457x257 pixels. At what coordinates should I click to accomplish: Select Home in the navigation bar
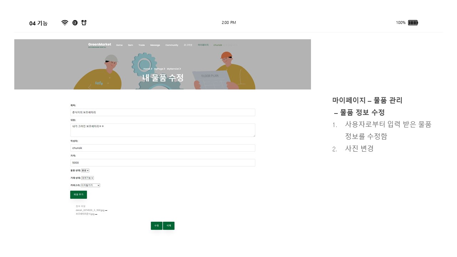click(x=119, y=45)
